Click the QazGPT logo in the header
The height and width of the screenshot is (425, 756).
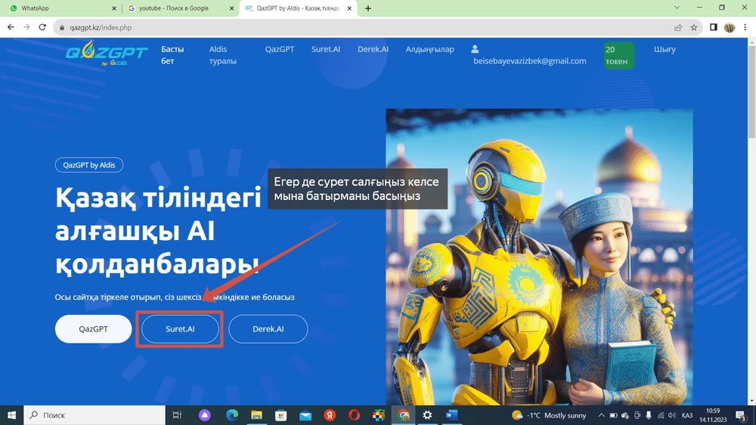point(96,54)
